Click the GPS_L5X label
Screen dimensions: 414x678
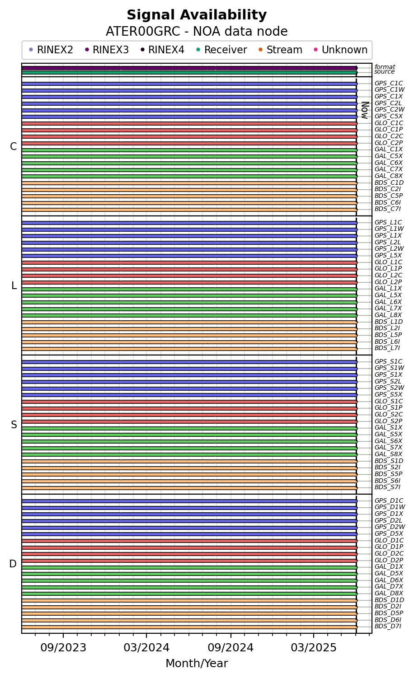pos(389,255)
